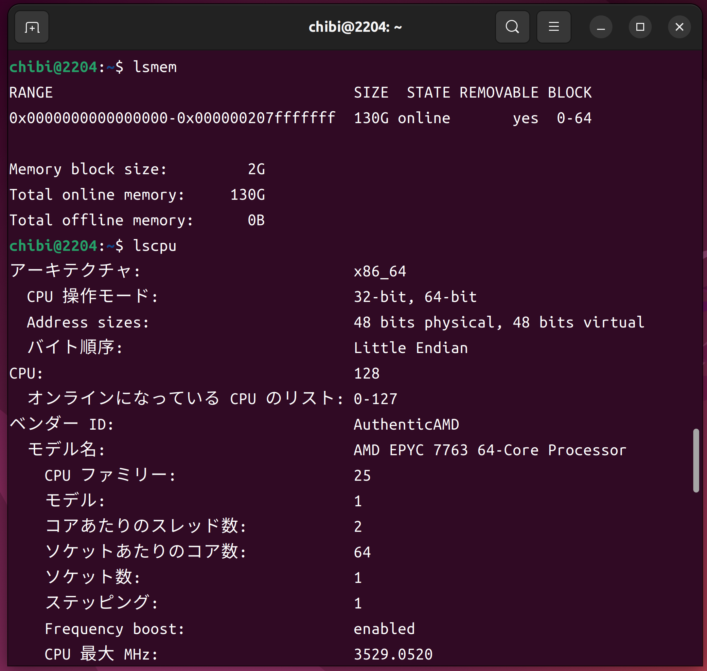Click the Total online memory line
This screenshot has height=671, width=707.
137,195
